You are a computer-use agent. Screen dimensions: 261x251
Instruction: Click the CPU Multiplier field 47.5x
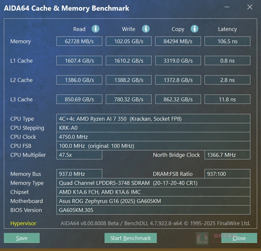(x=79, y=155)
